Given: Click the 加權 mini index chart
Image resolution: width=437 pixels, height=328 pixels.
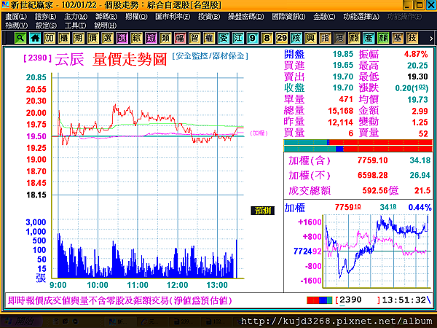Looking at the screenshot, I should pyautogui.click(x=375, y=251).
